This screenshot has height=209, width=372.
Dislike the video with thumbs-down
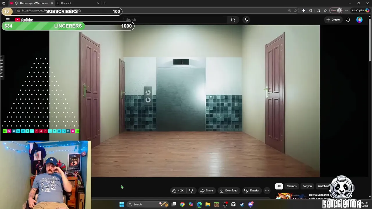click(191, 190)
